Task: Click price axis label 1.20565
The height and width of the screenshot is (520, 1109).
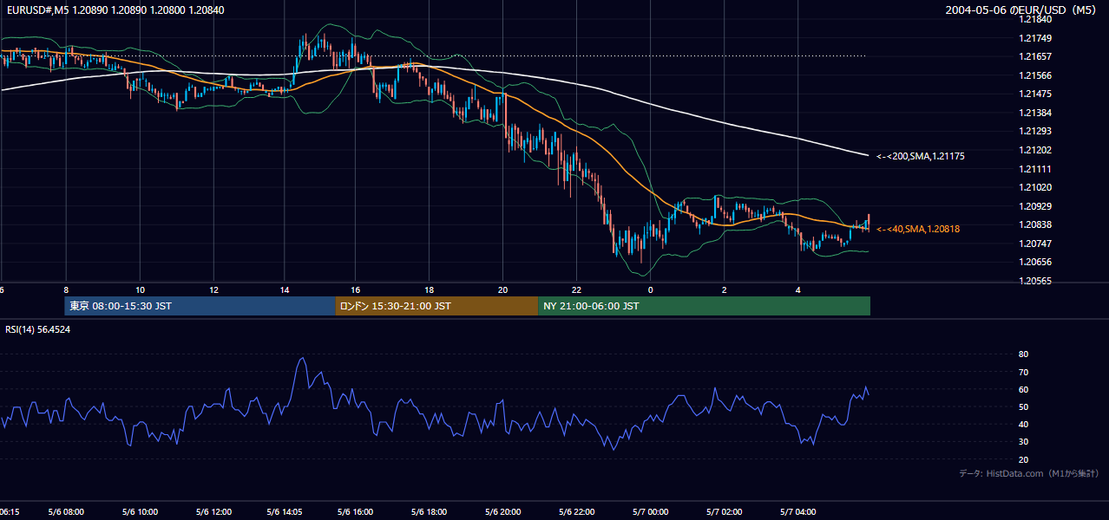Action: 1035,281
